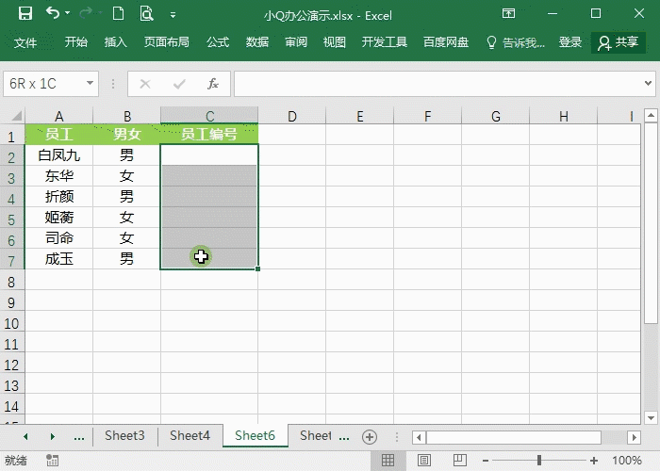Switch to Normal view icon
The width and height of the screenshot is (660, 471).
coord(388,461)
